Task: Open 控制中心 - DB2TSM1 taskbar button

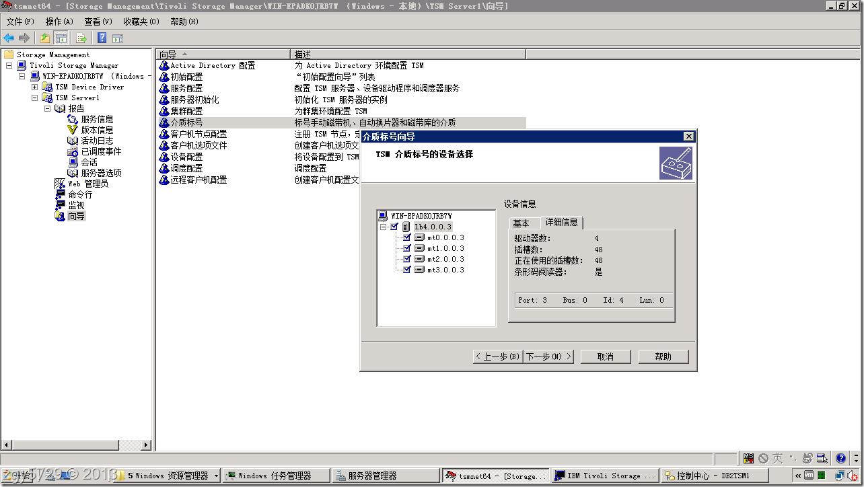Action: (715, 476)
